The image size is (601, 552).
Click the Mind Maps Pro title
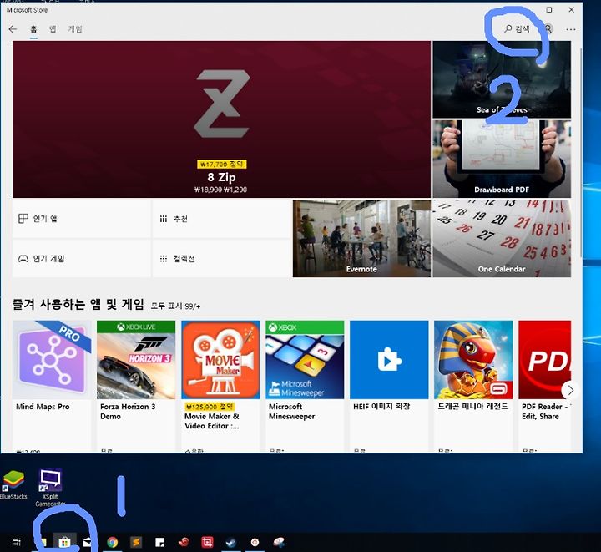pyautogui.click(x=43, y=407)
